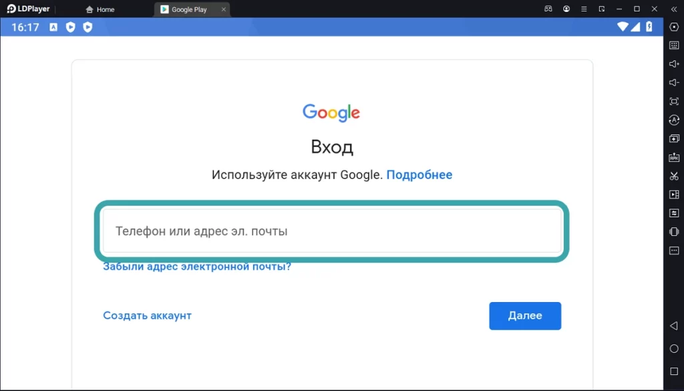Image resolution: width=684 pixels, height=391 pixels.
Task: Open the operation recorder (A) sidebar icon
Action: tap(674, 120)
